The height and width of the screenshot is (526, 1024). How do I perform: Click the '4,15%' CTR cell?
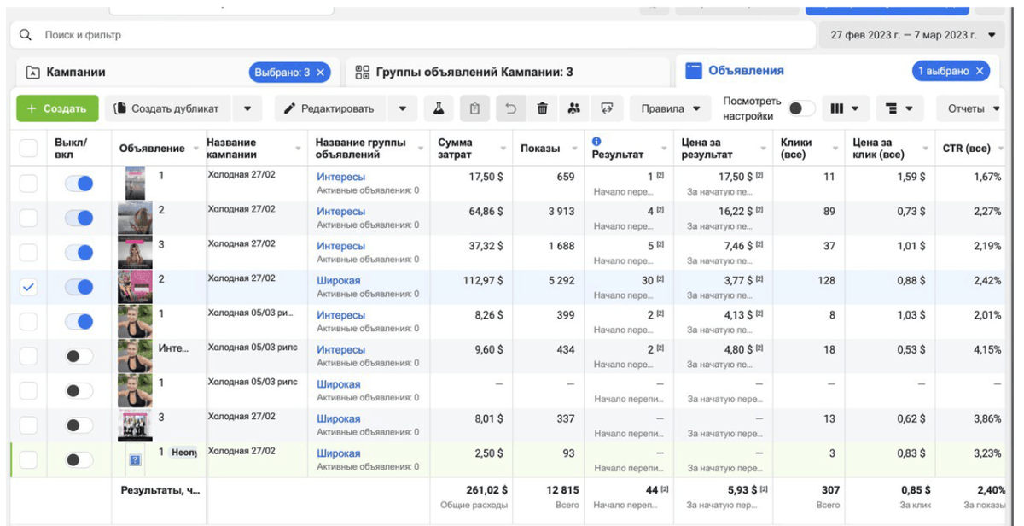tap(986, 349)
